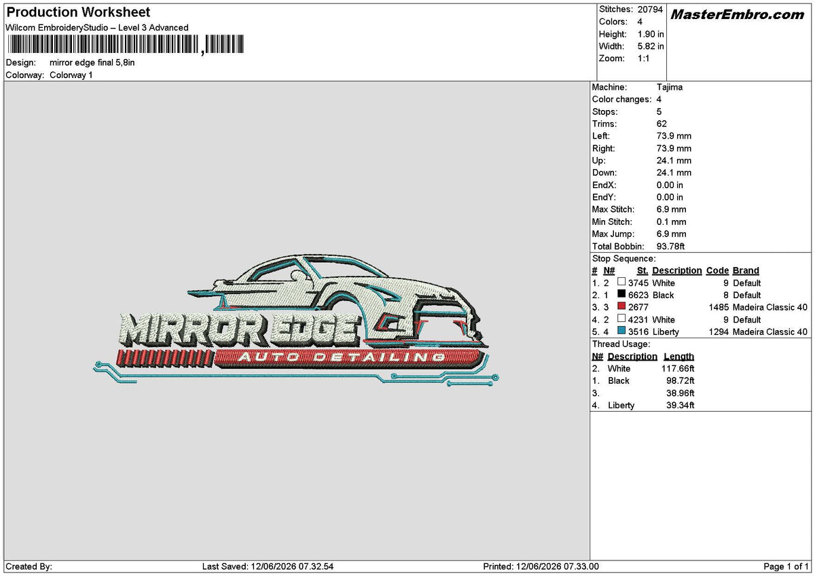815x576 pixels.
Task: Click the teal Liberty swatch in Stop Sequence
Action: pyautogui.click(x=621, y=331)
